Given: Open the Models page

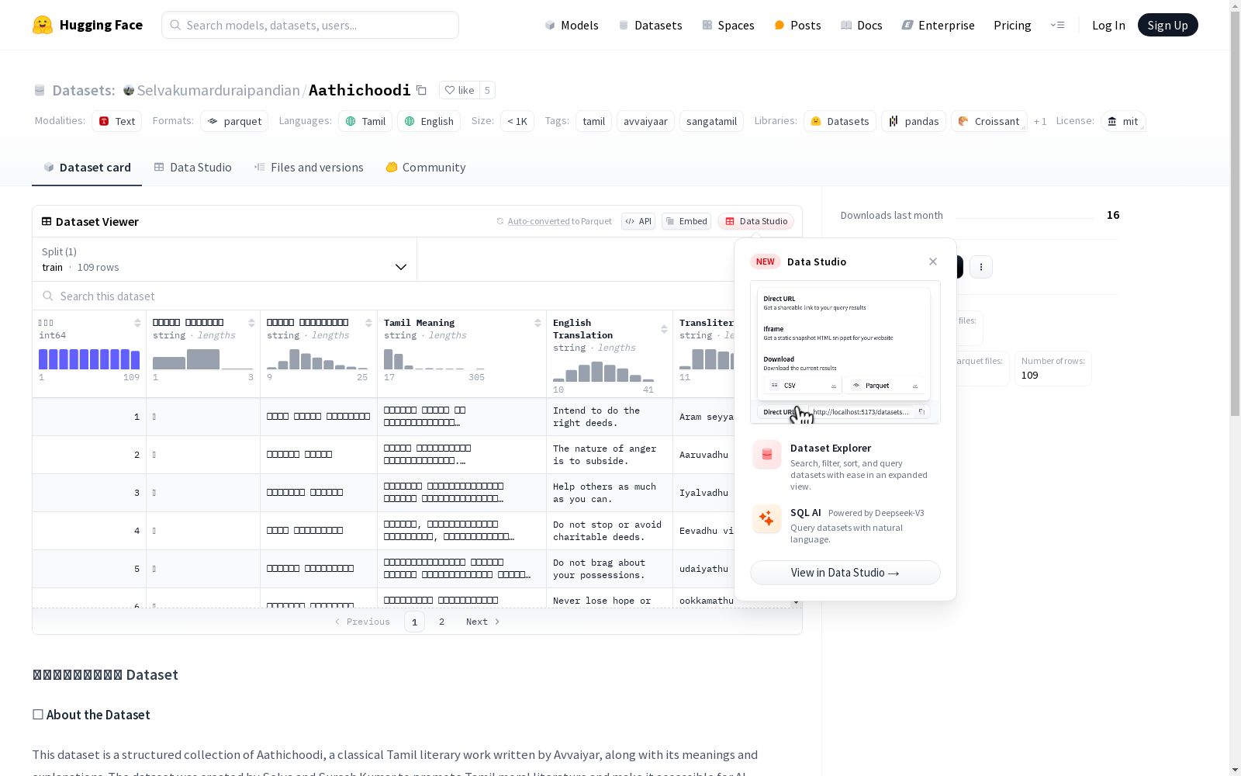Looking at the screenshot, I should tap(572, 25).
